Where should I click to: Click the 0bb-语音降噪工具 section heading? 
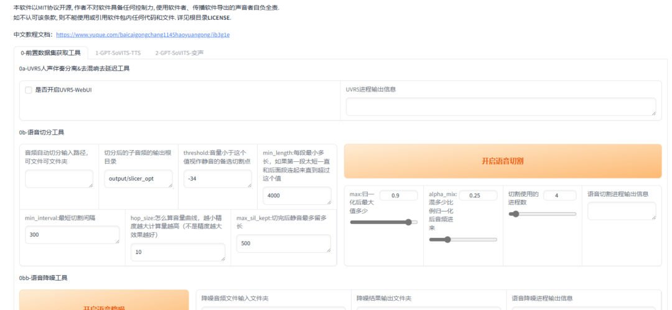(43, 278)
